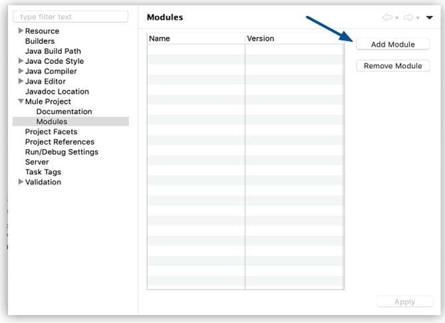
Task: Click the Apply button
Action: point(404,302)
